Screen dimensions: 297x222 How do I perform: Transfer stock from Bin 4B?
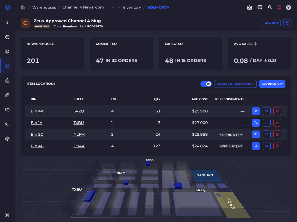coord(266,146)
